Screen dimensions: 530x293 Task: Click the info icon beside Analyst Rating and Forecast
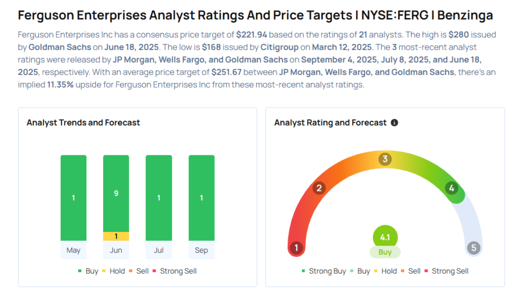[x=394, y=123]
